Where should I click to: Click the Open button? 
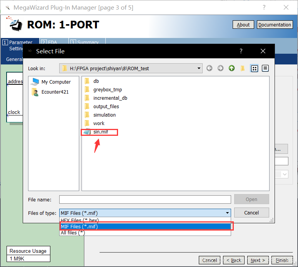(251, 199)
